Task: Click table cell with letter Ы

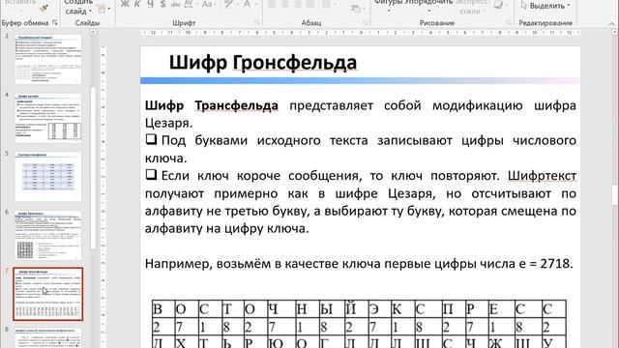Action: pos(331,309)
